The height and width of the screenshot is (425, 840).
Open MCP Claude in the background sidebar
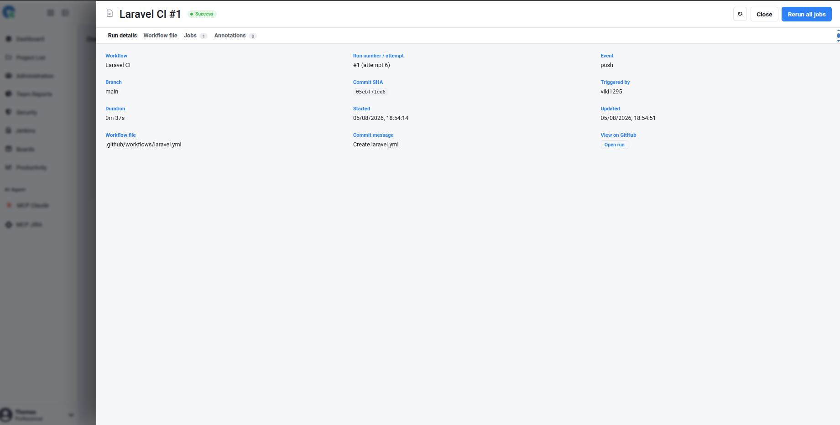32,205
